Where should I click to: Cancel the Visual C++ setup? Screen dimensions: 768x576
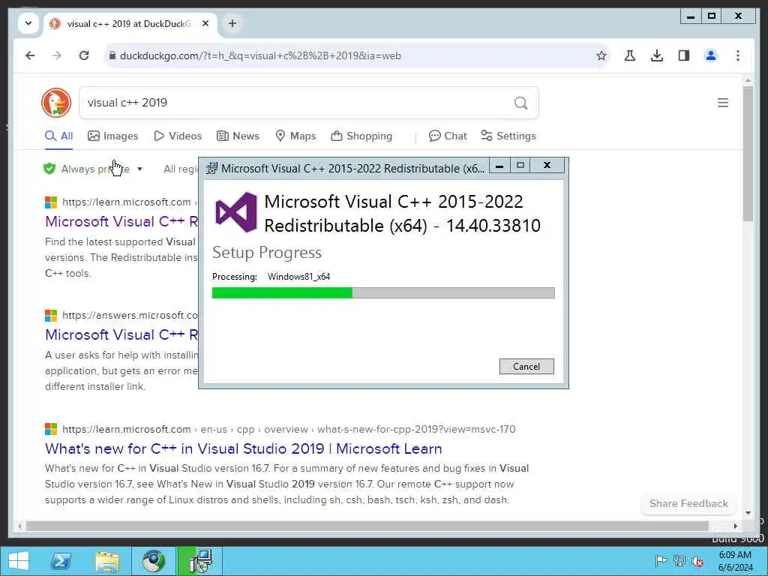point(526,366)
